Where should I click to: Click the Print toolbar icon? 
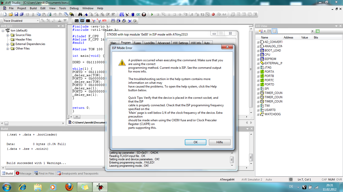coord(49,14)
